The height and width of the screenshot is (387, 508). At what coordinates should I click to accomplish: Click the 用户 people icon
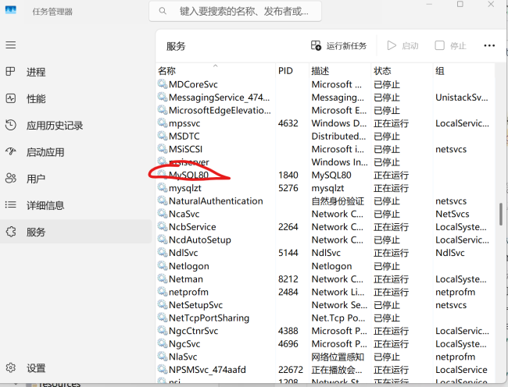pyautogui.click(x=11, y=178)
